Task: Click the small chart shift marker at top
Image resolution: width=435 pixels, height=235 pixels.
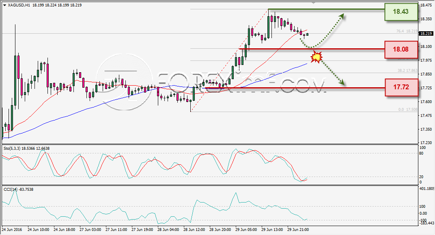Action: 314,3
